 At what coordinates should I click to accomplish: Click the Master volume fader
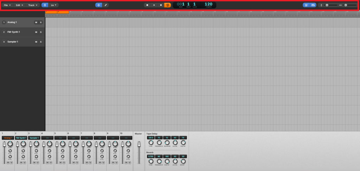pos(139,145)
